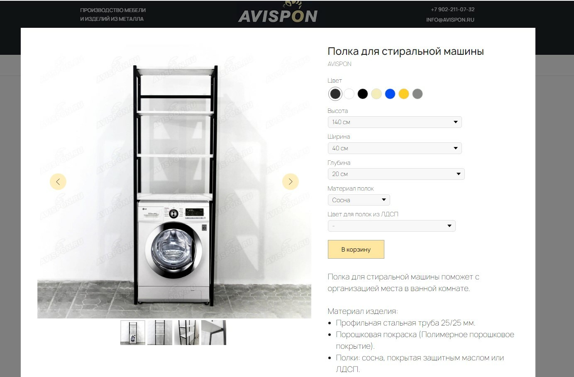View the first thumbnail with washing machine
The image size is (574, 377).
[133, 333]
